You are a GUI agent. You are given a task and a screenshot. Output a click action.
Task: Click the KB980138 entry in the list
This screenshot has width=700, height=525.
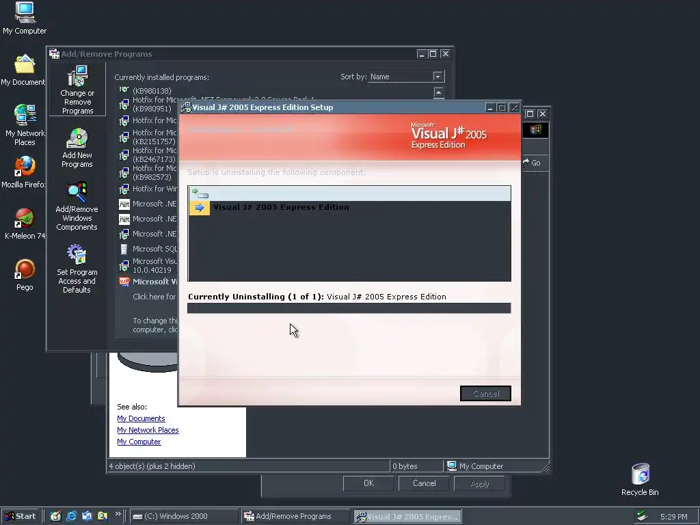(x=148, y=90)
